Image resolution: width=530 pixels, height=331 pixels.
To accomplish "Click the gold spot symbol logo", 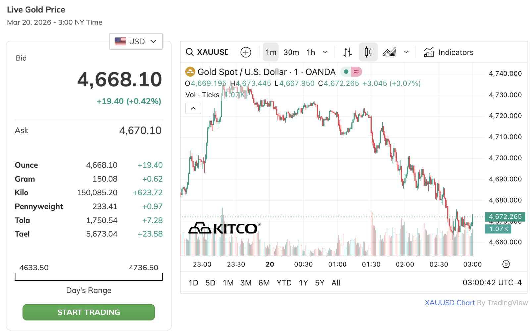I will [190, 72].
